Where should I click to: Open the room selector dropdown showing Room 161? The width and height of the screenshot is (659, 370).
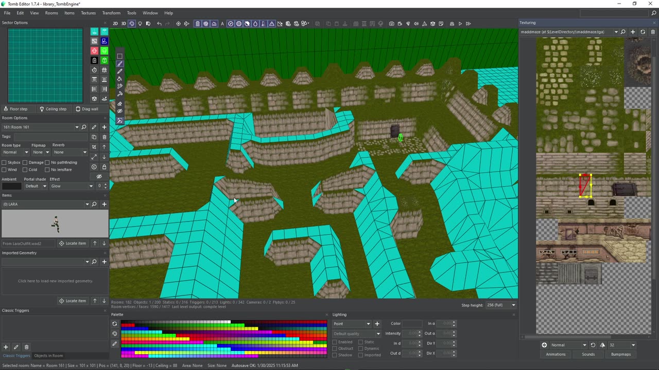click(41, 127)
